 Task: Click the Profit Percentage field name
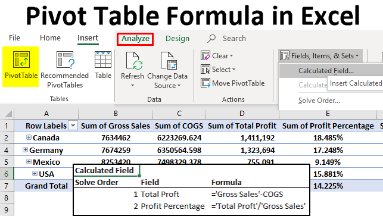tap(173, 206)
